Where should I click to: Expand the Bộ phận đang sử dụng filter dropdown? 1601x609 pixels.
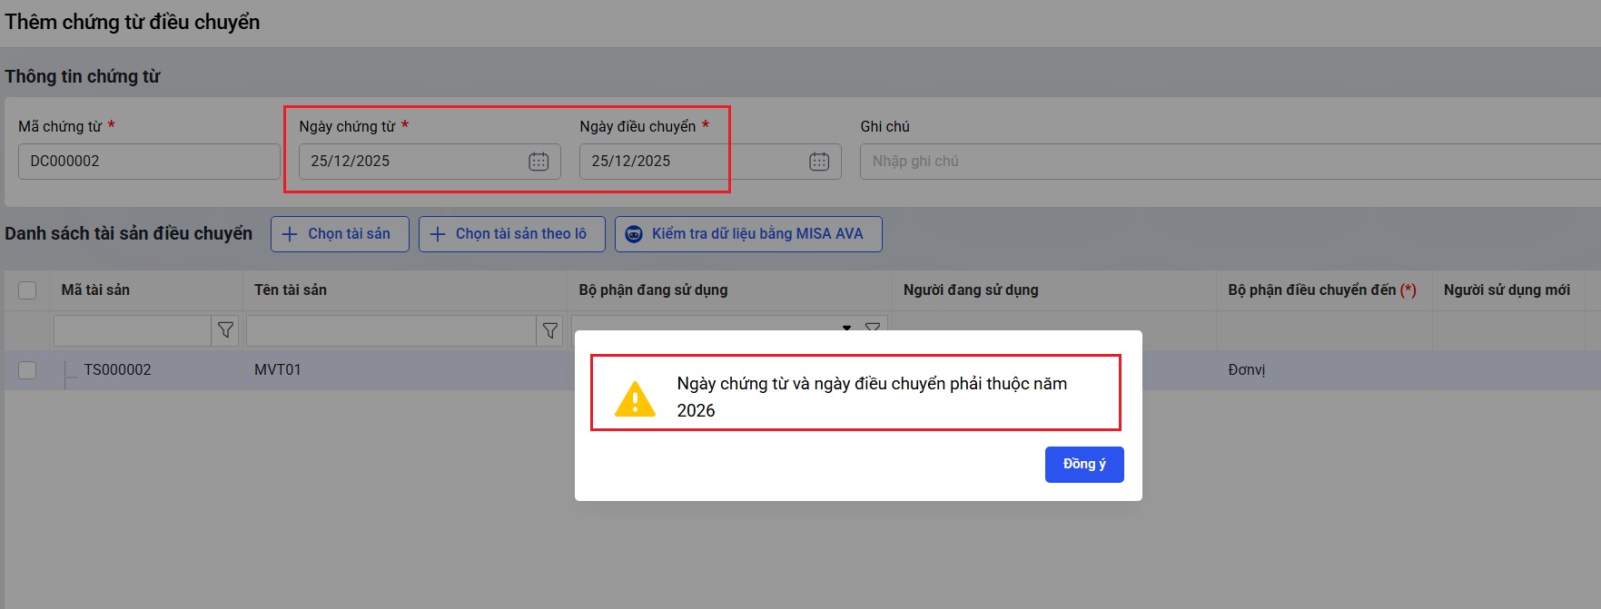(846, 327)
